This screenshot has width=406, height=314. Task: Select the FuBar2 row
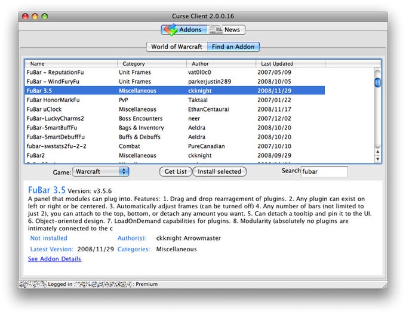click(175, 156)
